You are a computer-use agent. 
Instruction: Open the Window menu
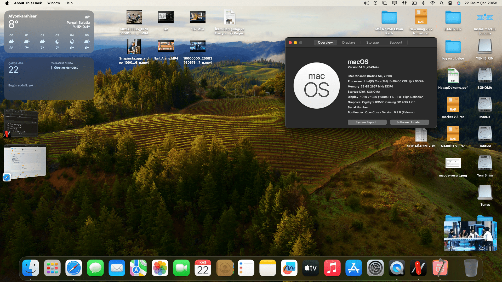[54, 3]
